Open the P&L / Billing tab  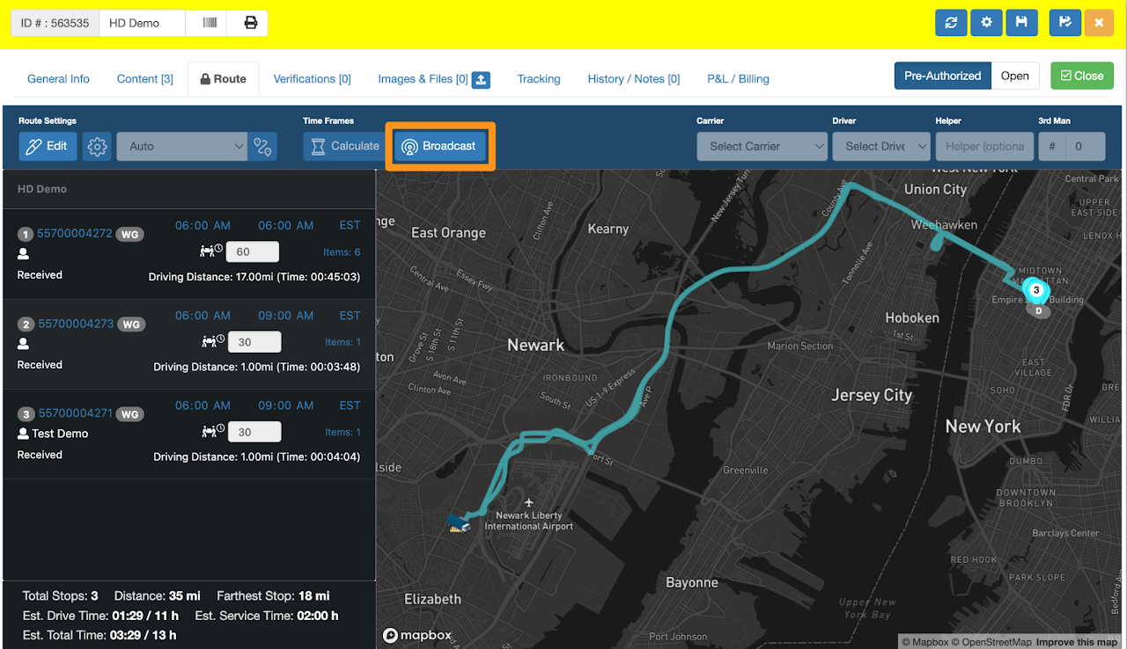tap(739, 79)
